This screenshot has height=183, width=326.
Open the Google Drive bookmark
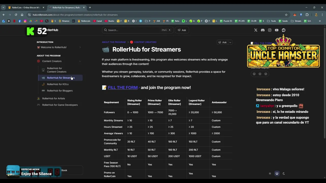pyautogui.click(x=31, y=21)
